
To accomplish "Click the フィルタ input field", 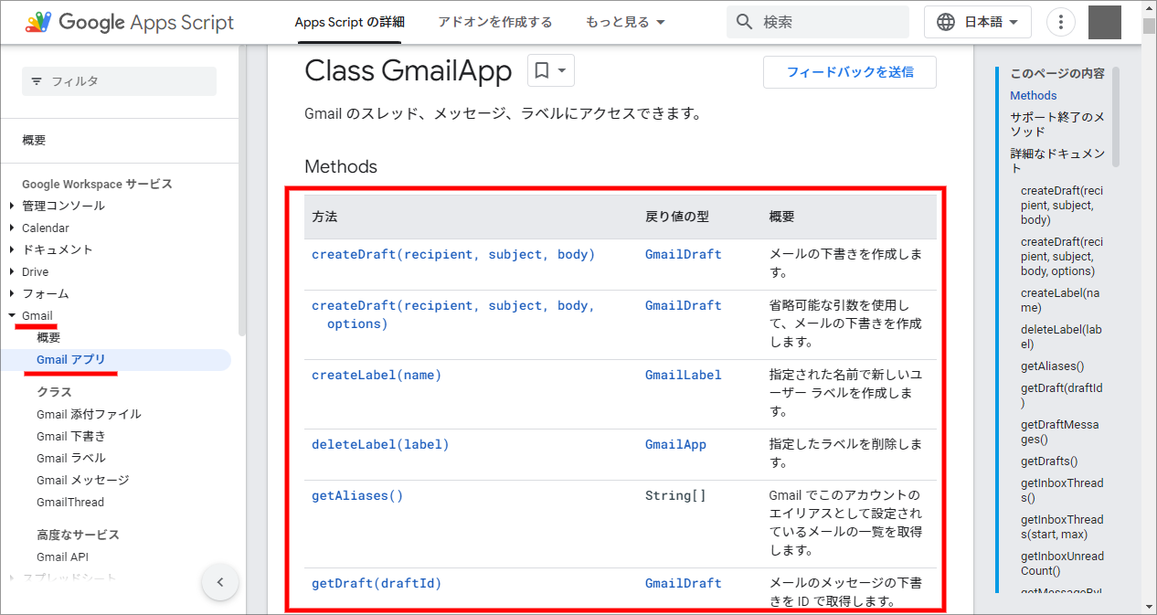I will (119, 81).
